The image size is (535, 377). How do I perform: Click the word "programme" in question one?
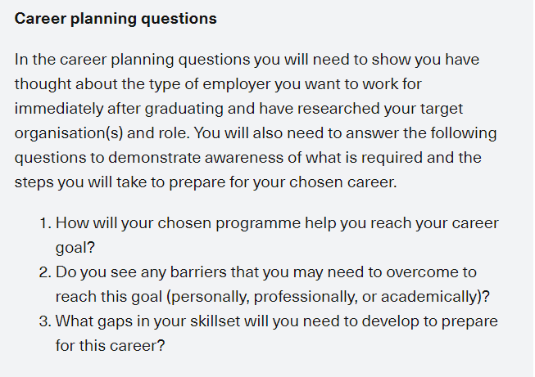(258, 224)
